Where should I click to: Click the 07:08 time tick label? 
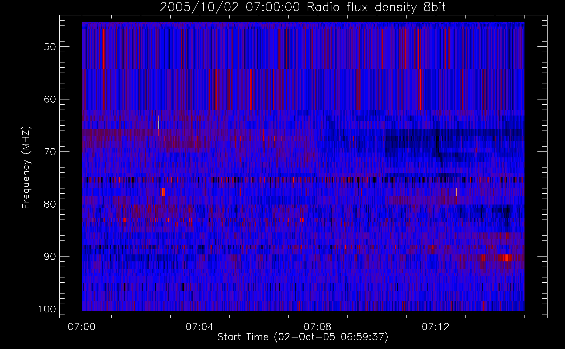pyautogui.click(x=318, y=327)
